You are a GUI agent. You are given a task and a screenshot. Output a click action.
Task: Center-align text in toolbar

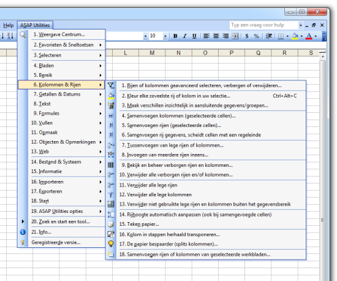[x=216, y=36]
